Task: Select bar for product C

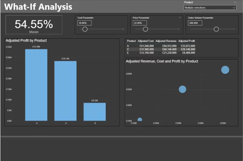Action: tap(65, 91)
